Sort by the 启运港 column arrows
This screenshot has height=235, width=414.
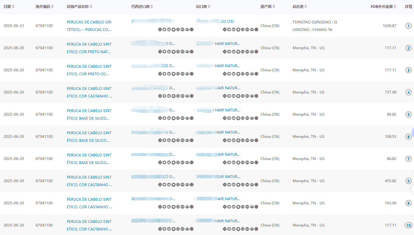(x=306, y=7)
